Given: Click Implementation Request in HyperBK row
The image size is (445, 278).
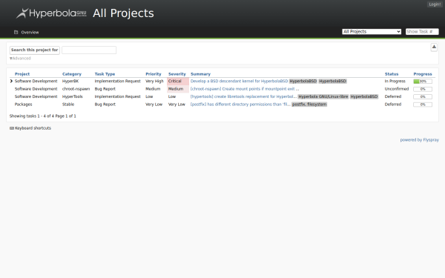Looking at the screenshot, I should pos(117,81).
